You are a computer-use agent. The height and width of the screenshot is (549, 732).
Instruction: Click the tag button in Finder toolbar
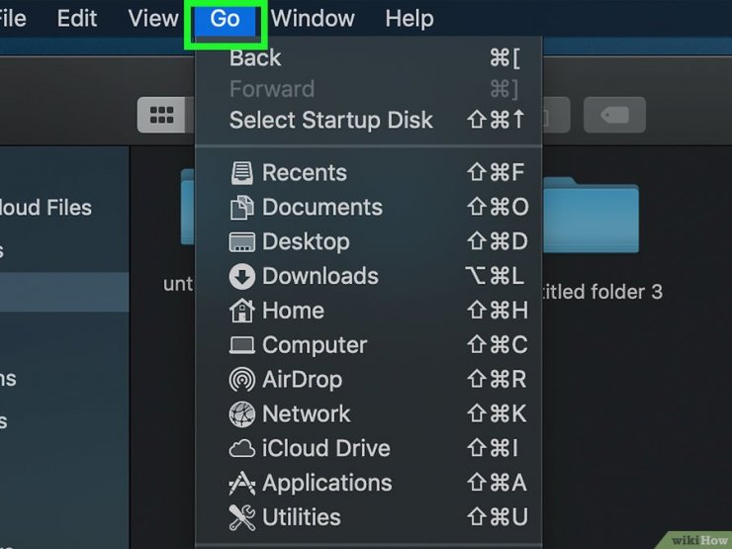[613, 116]
